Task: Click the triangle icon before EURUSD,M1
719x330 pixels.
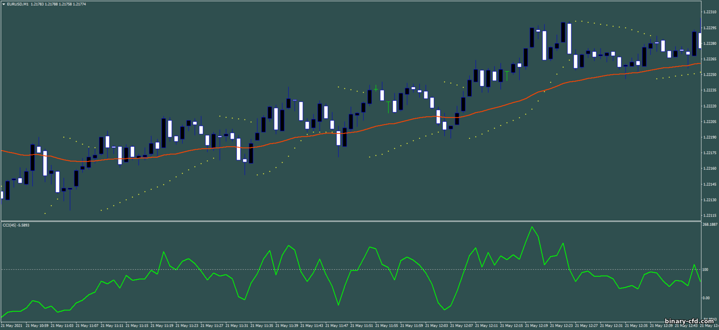Action: pos(3,5)
